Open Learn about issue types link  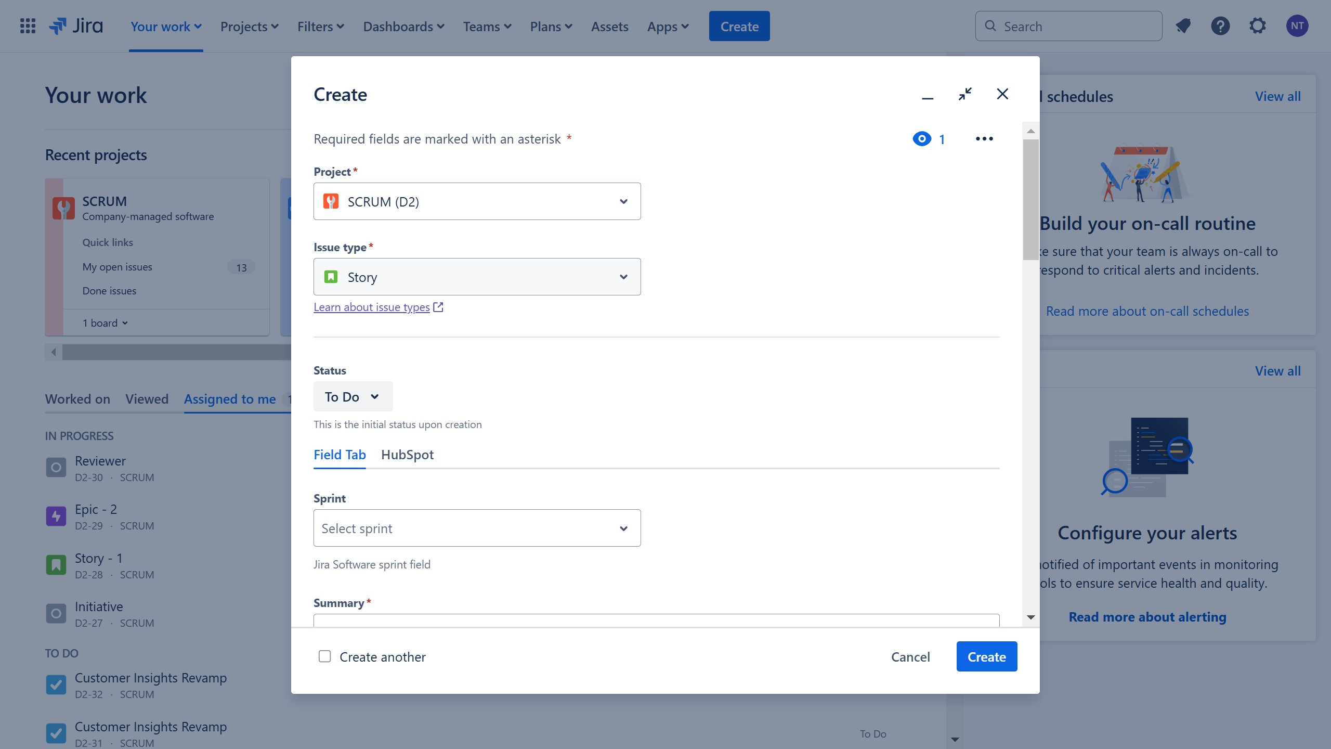372,307
